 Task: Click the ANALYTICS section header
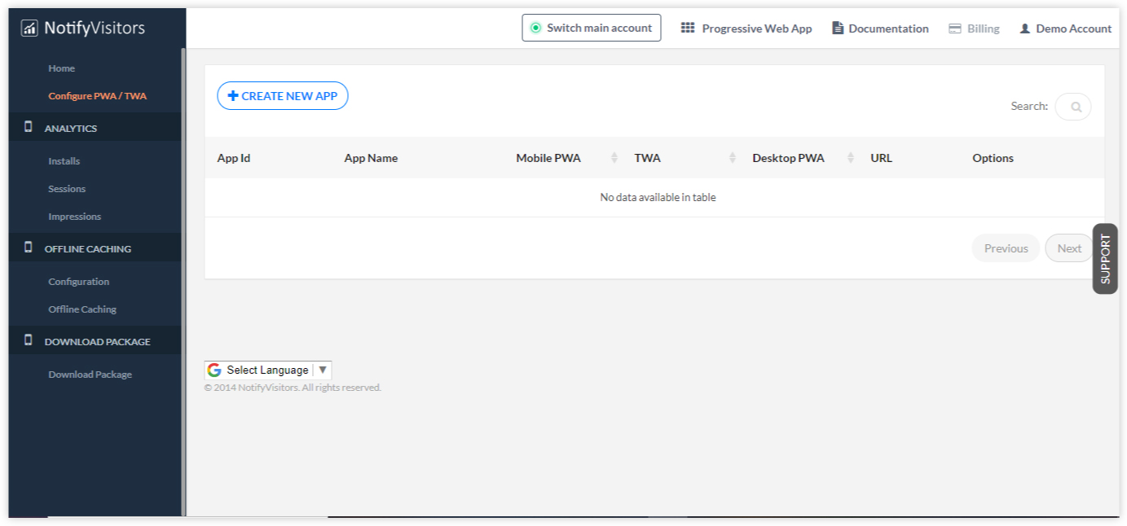pos(95,128)
